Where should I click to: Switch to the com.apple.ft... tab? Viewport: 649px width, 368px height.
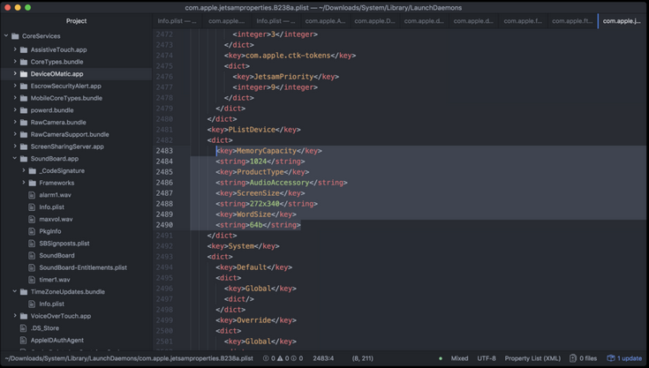point(572,21)
